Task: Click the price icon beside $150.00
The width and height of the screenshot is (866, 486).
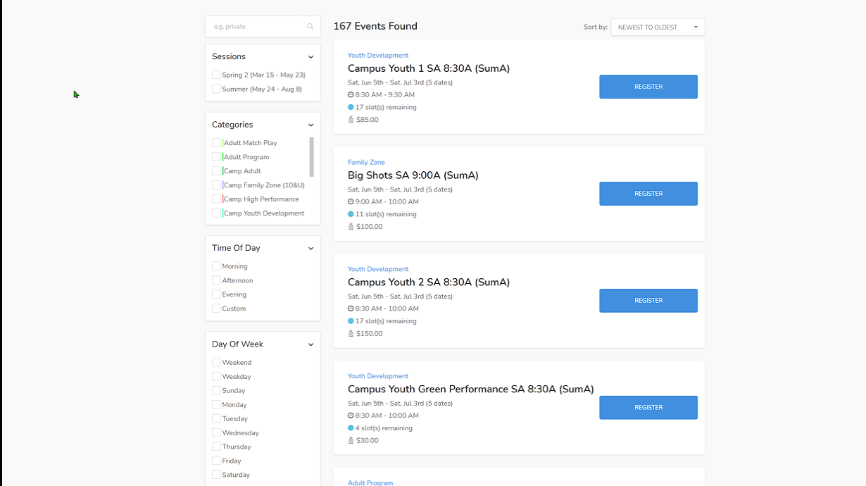Action: 351,333
